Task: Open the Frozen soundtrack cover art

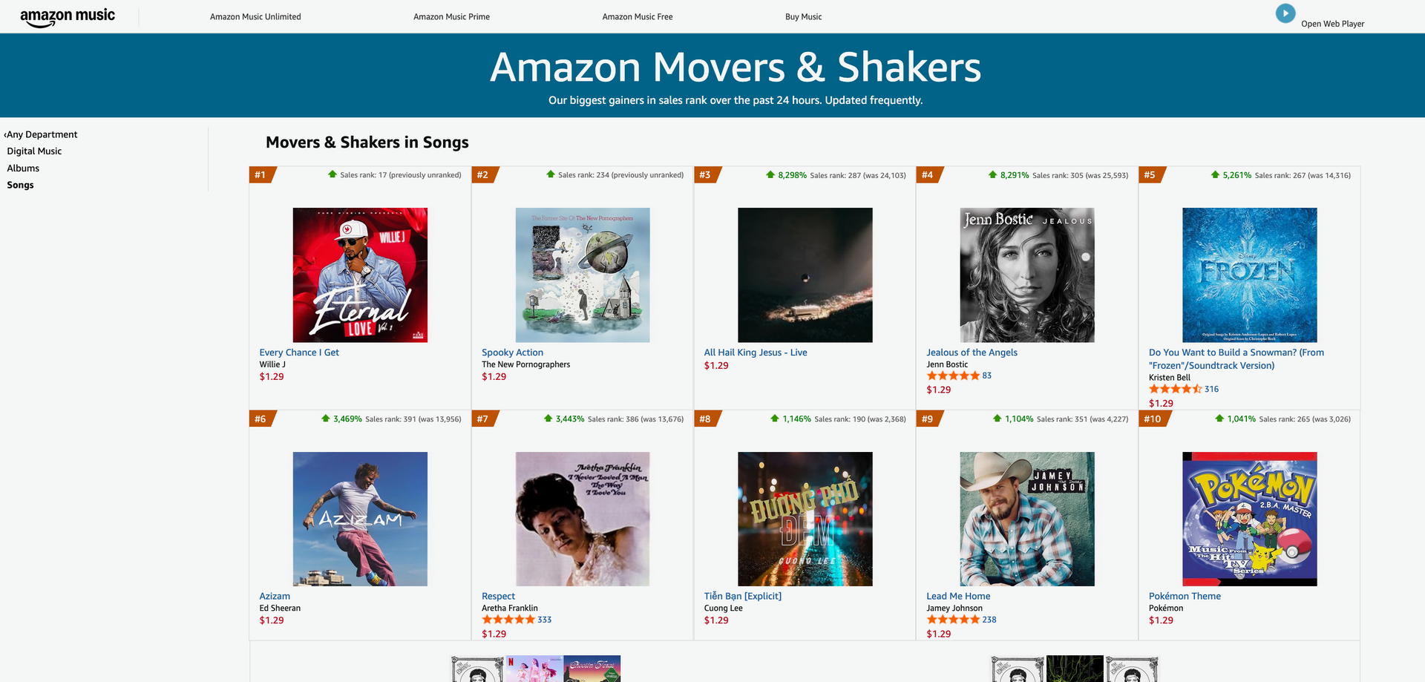Action: (1249, 275)
